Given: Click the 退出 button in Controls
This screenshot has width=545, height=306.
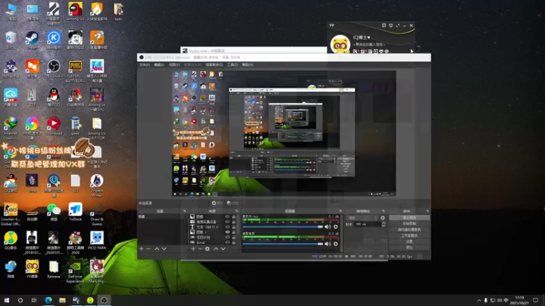Looking at the screenshot, I should 409,248.
